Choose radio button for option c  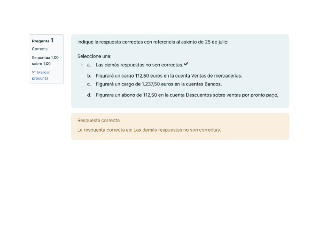82,84
